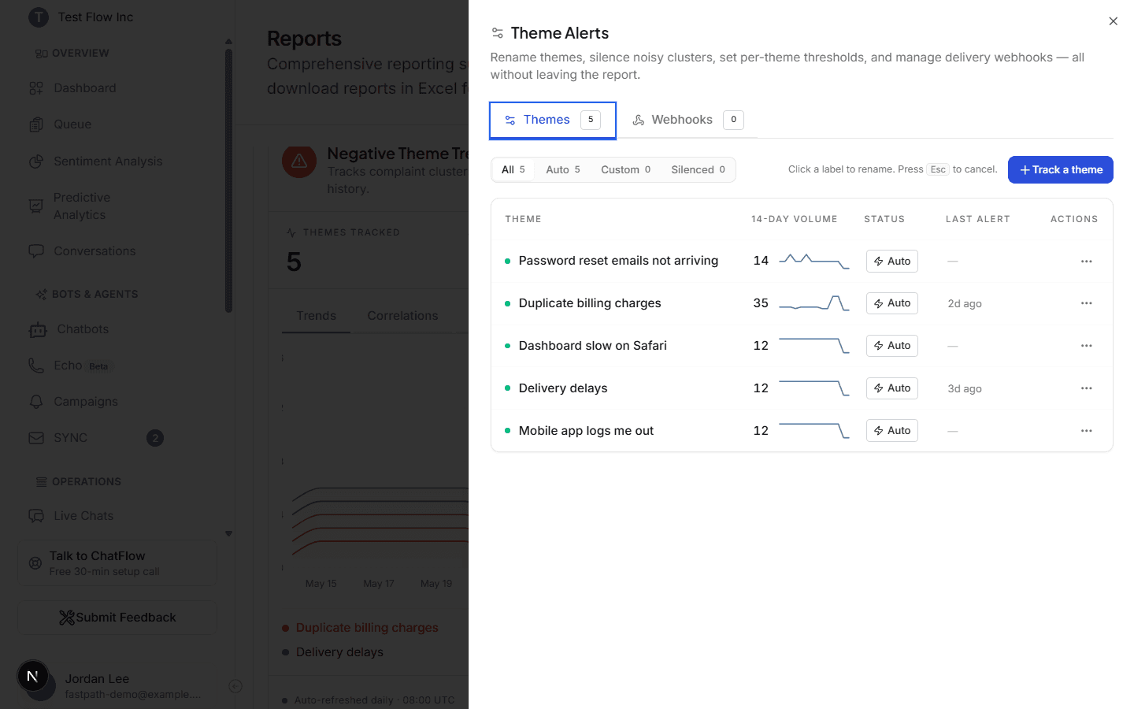The image size is (1134, 709).
Task: Toggle Auto status for Password reset emails
Action: coord(891,262)
